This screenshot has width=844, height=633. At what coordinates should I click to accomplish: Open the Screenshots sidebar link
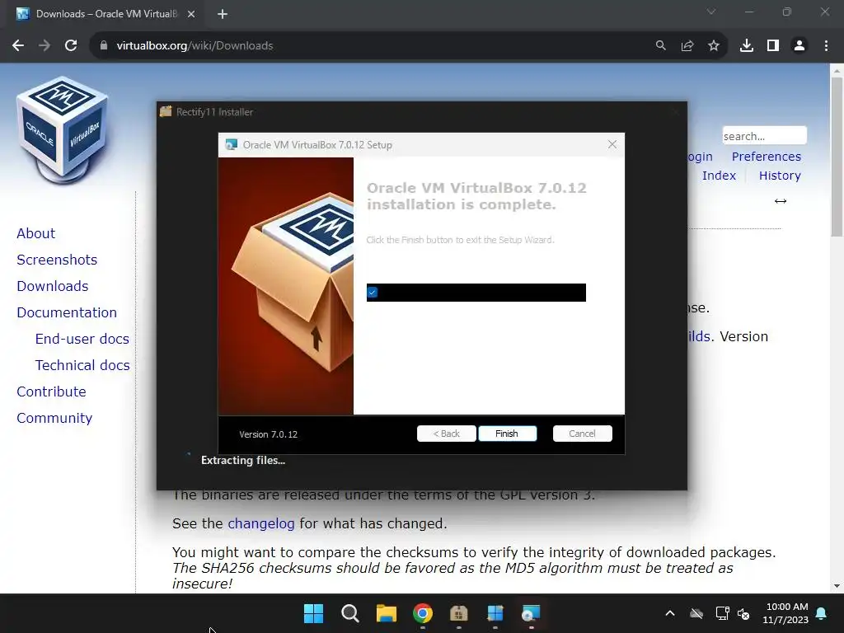[x=57, y=260]
